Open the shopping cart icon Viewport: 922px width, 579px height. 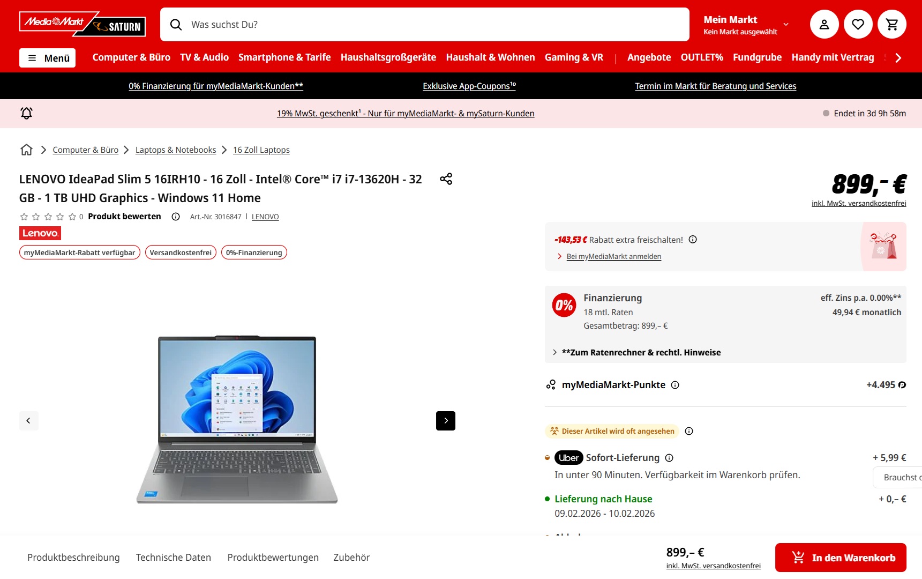click(x=891, y=24)
